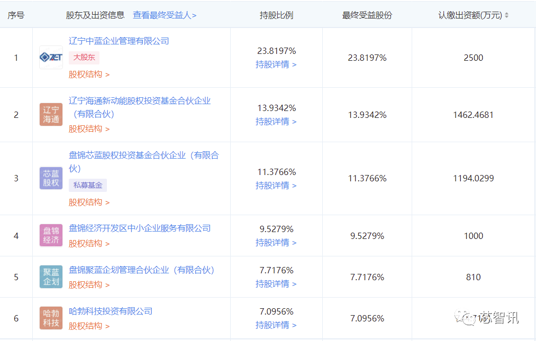Select 最终受益股份 value 7.7176%

(367, 277)
